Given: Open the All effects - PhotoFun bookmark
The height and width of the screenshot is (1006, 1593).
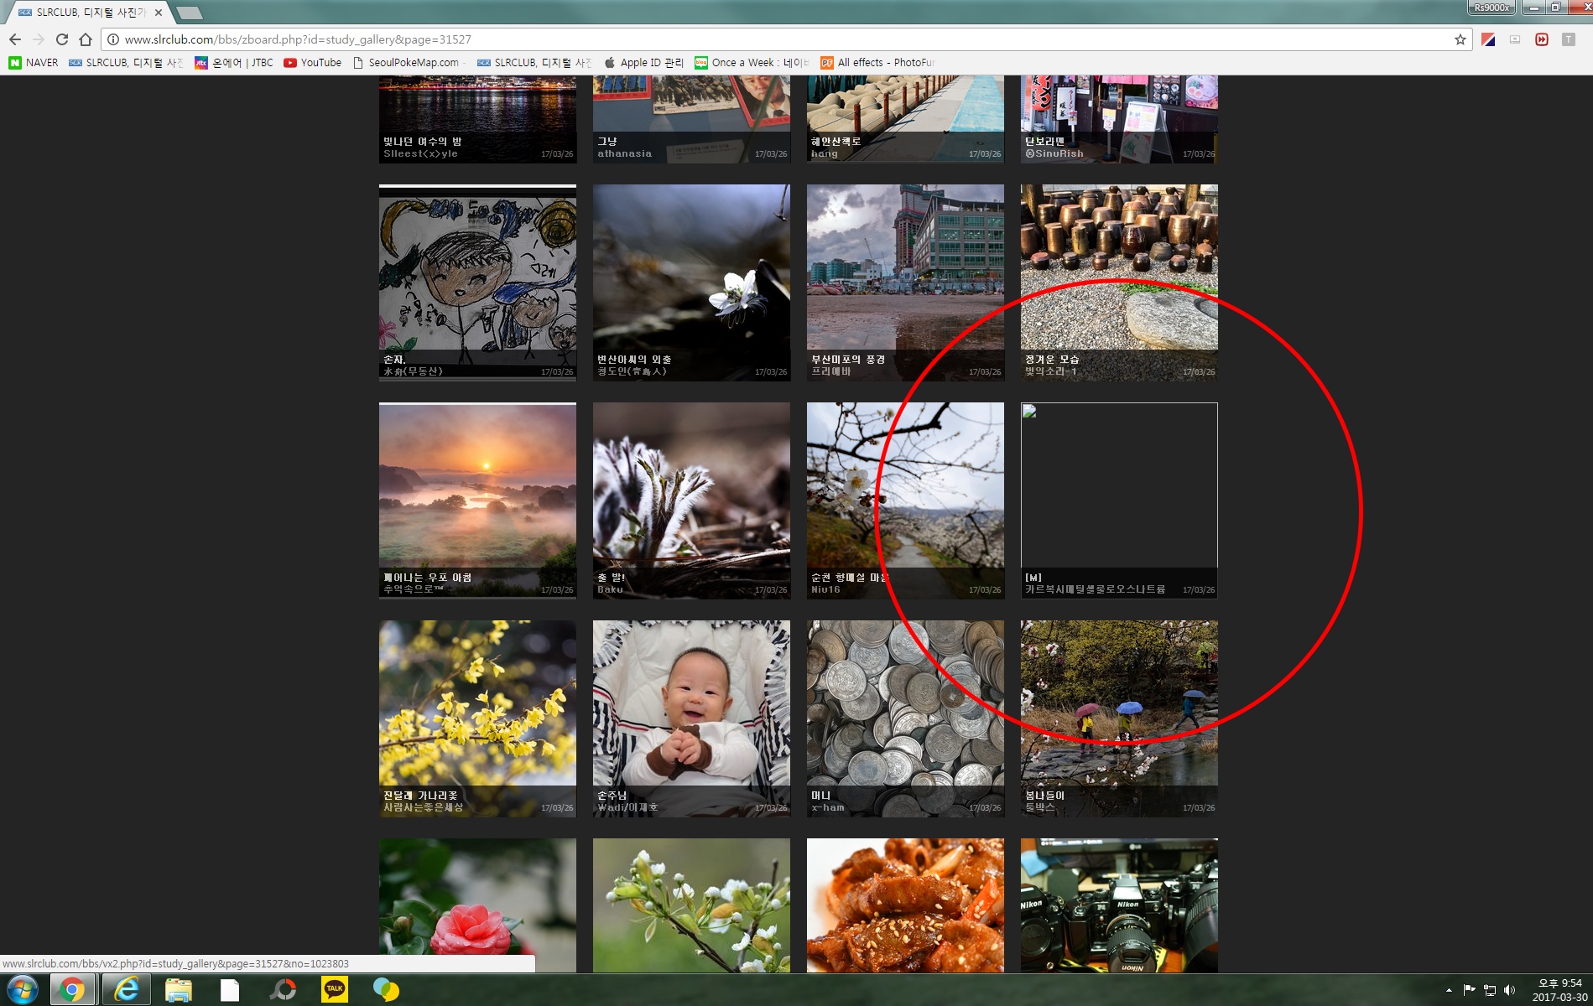Looking at the screenshot, I should (x=877, y=63).
